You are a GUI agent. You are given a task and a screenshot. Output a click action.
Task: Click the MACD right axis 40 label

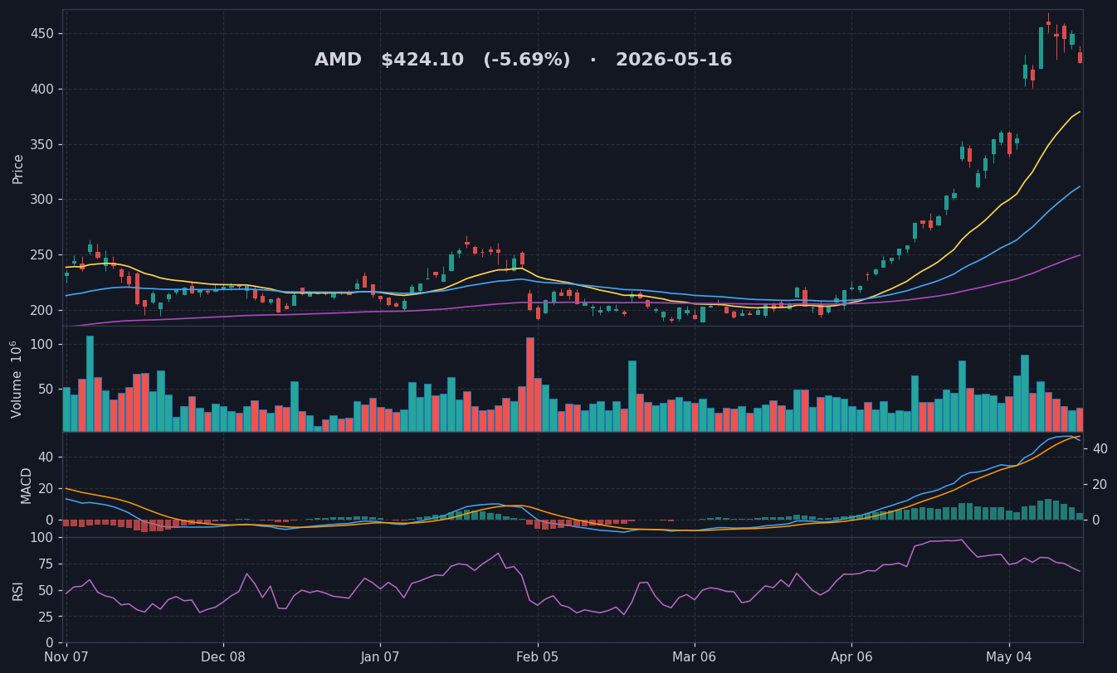[1100, 448]
